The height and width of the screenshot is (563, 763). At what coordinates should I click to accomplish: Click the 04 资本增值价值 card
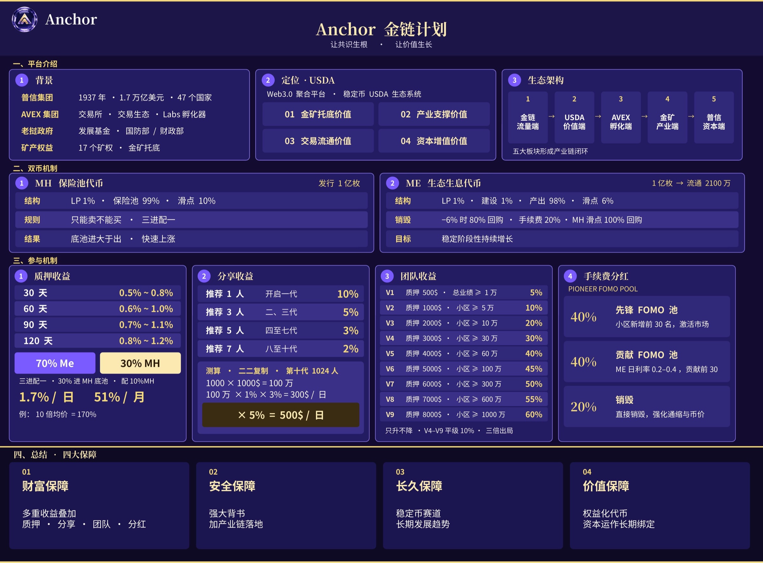[x=434, y=141]
